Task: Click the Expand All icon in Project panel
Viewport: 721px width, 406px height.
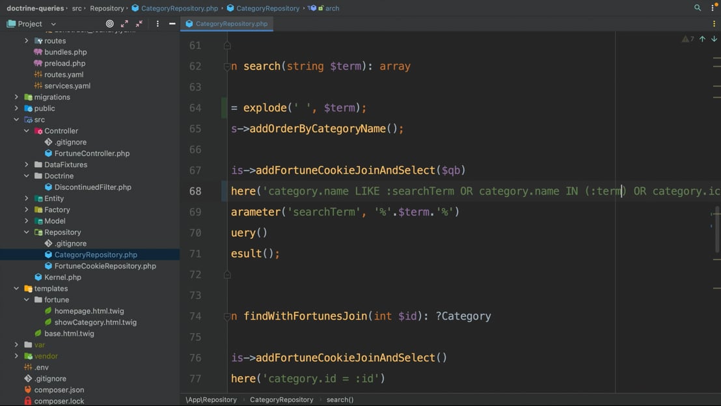Action: pyautogui.click(x=124, y=23)
